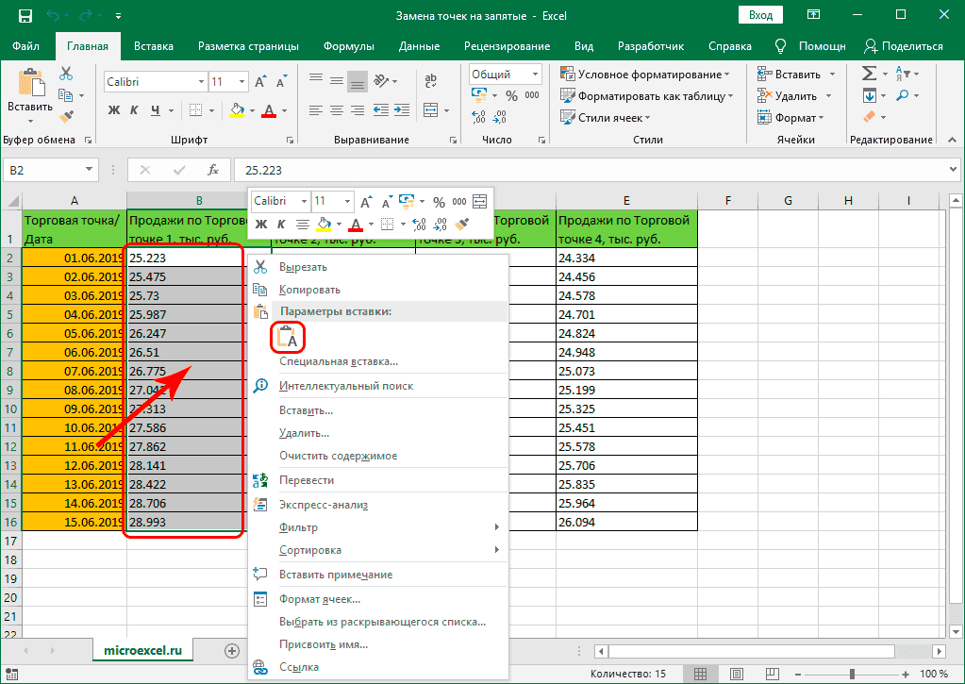Click the yellow fill color button in ribbon
Screen dimensions: 965x684
(237, 110)
